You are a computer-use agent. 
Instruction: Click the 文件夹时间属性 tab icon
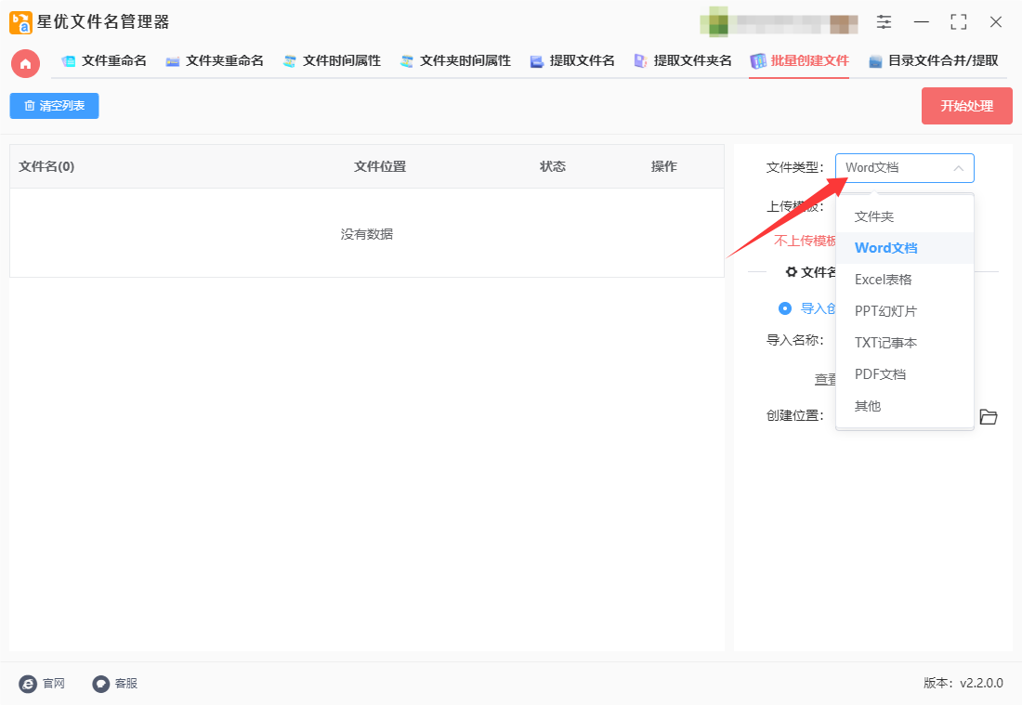(407, 61)
